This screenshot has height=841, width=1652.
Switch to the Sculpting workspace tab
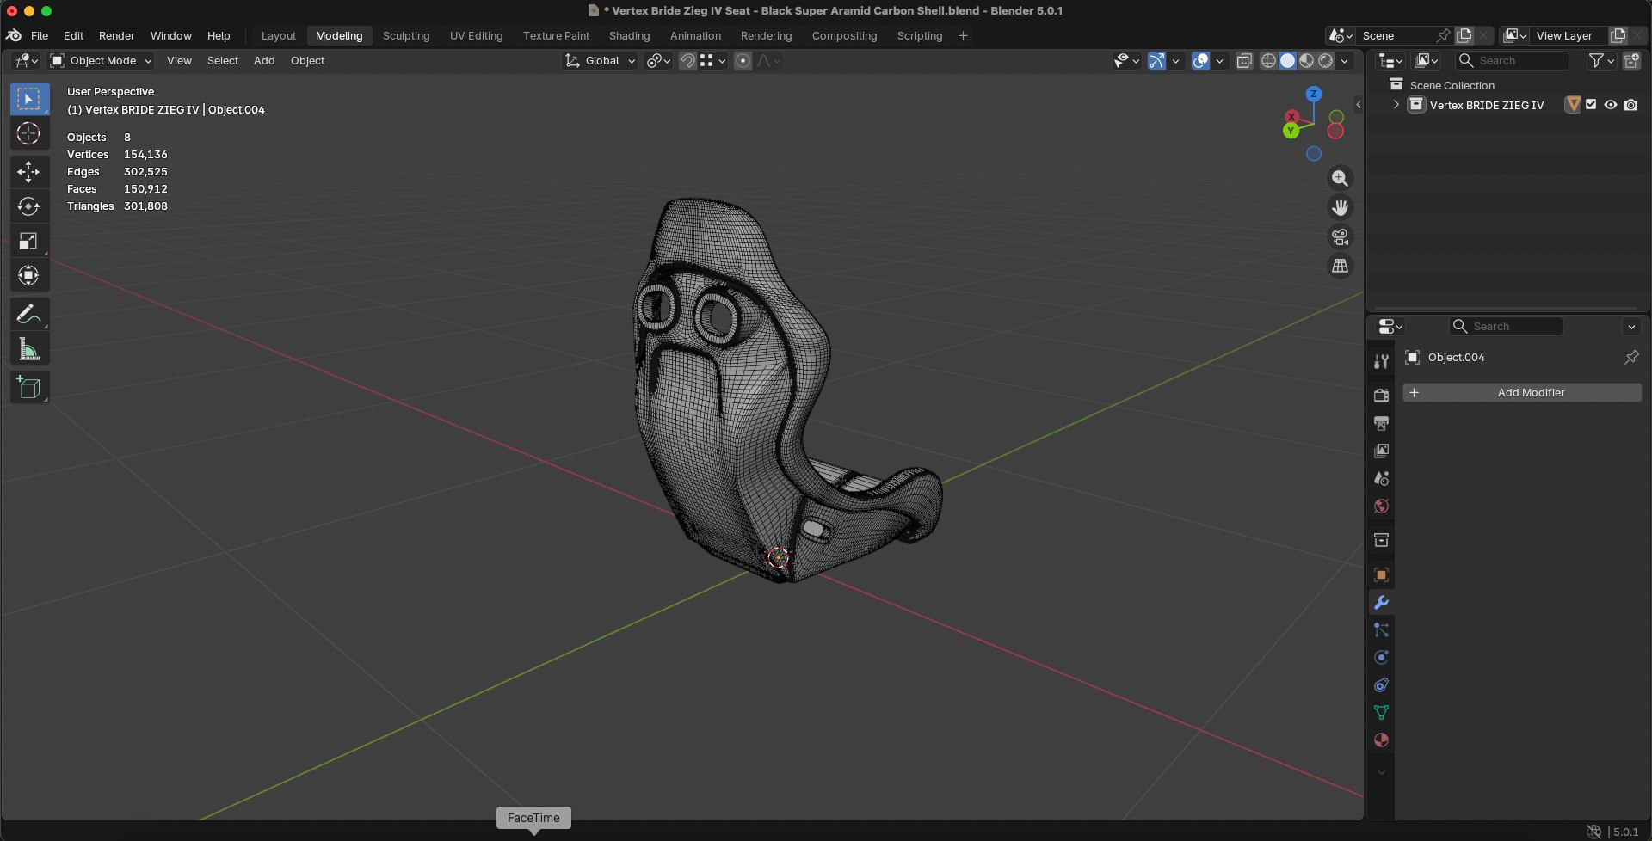tap(406, 36)
